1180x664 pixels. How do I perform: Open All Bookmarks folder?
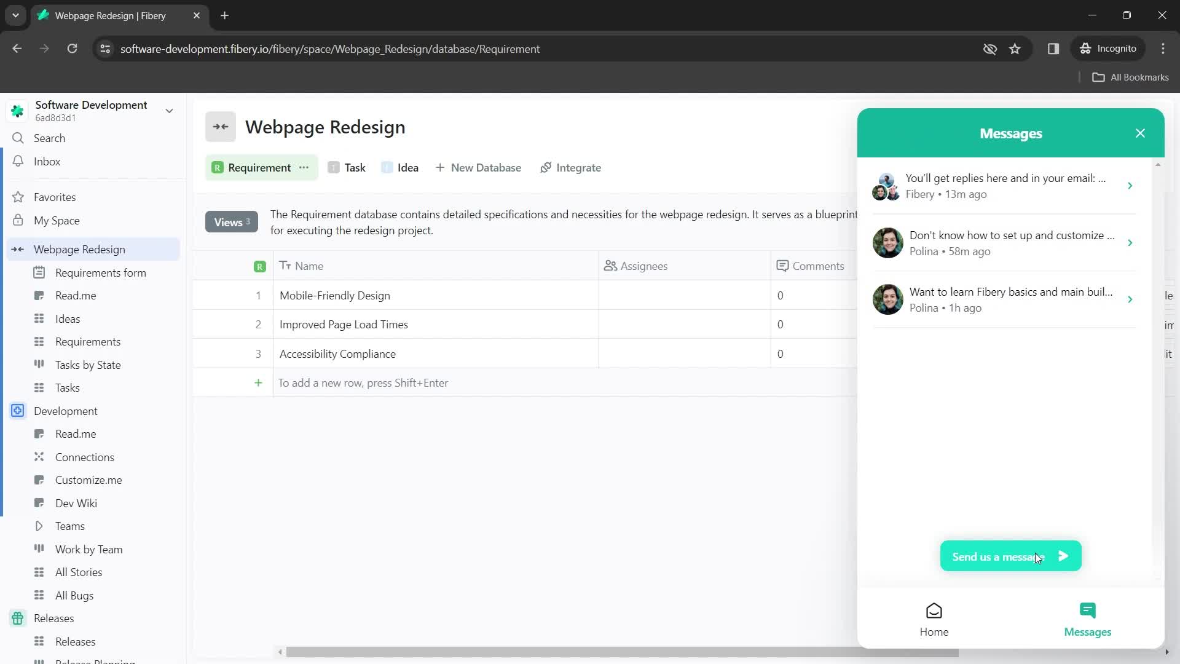pos(1130,77)
